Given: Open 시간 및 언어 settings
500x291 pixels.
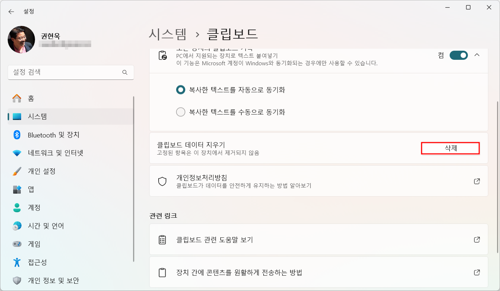Looking at the screenshot, I should (x=45, y=226).
